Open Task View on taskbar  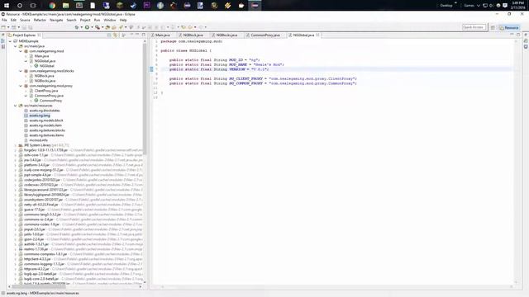click(33, 6)
